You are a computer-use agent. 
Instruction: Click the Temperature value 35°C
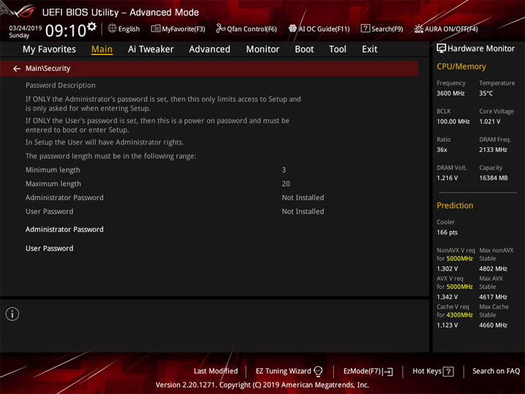coord(486,93)
